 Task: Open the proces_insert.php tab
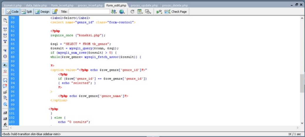click(x=90, y=6)
